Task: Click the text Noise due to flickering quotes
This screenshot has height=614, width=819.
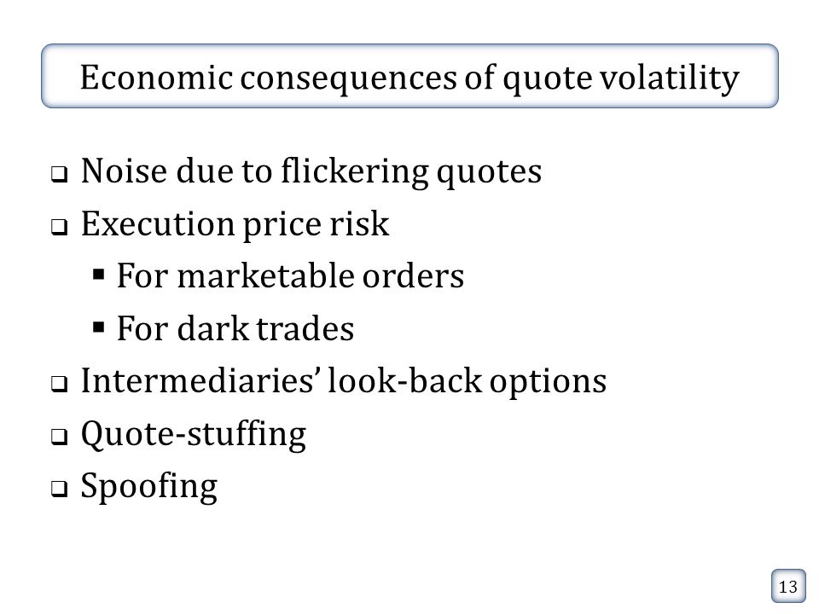Action: [311, 171]
